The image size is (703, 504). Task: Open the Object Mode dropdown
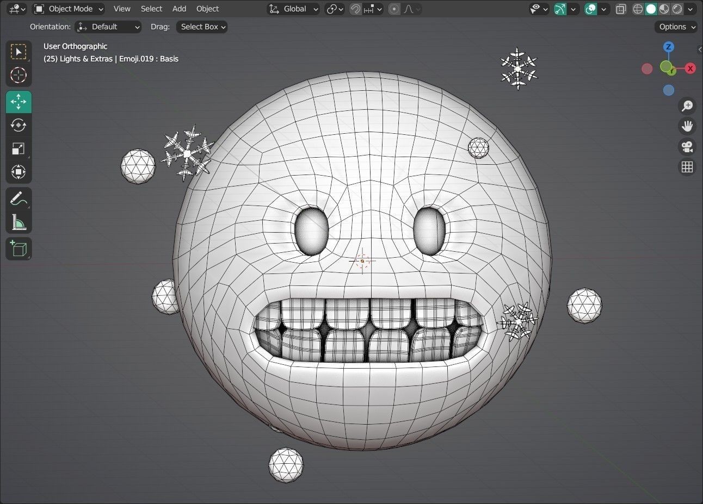(x=69, y=9)
